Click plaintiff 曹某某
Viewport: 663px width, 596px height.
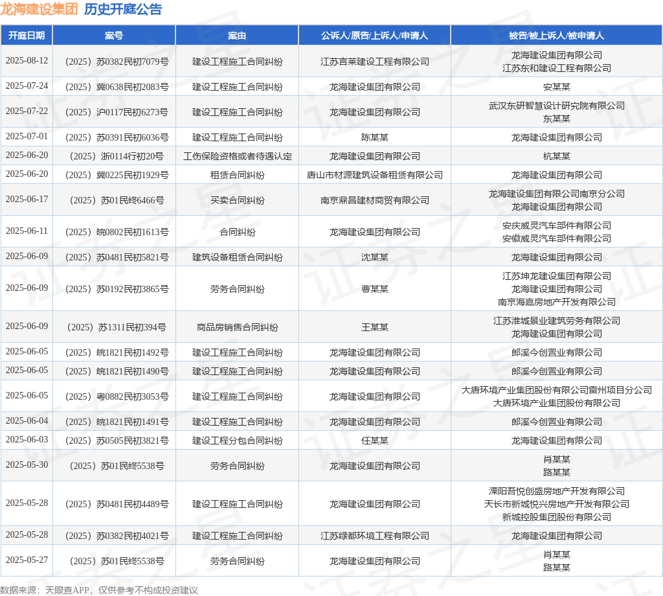coord(375,289)
